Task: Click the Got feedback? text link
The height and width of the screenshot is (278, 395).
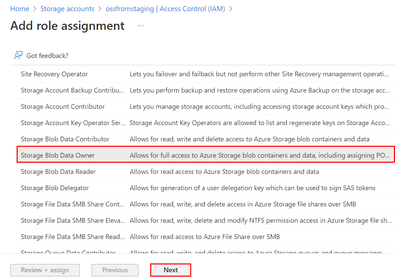Action: 47,56
